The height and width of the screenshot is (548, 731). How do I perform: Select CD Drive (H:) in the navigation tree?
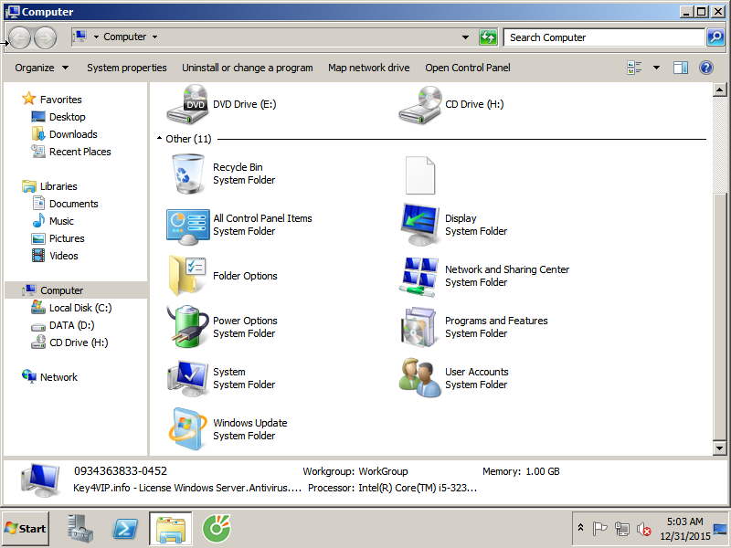[79, 342]
